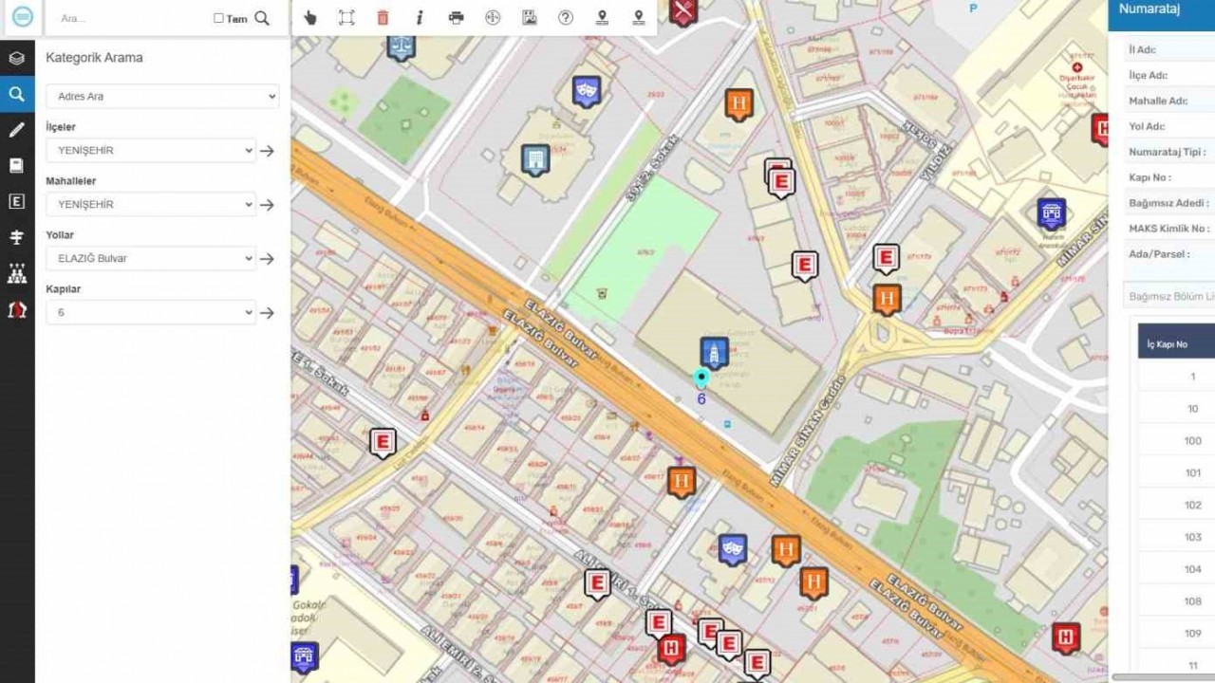Select the pencil drawing tool in sidebar
The width and height of the screenshot is (1215, 683).
coord(17,130)
